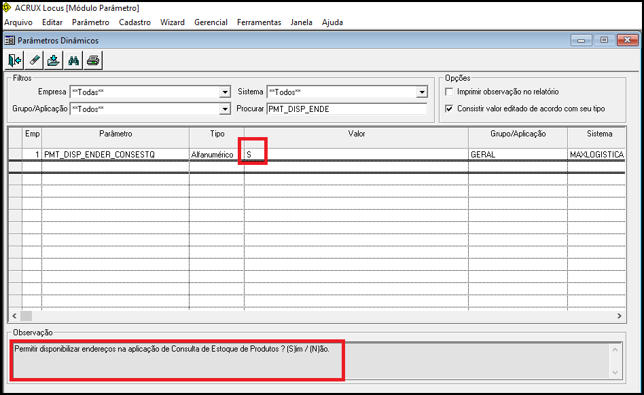This screenshot has height=395, width=644.
Task: Open the Sistema dropdown
Action: [422, 92]
